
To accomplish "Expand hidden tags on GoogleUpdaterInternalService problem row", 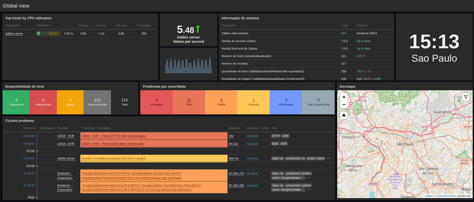I will pyautogui.click(x=308, y=190).
